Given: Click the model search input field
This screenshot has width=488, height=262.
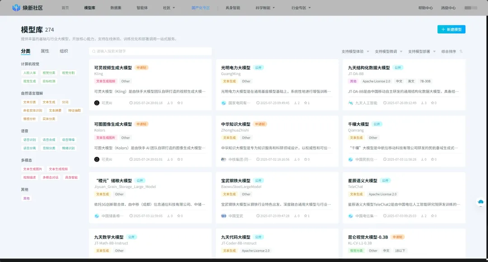Looking at the screenshot, I should coord(149,51).
